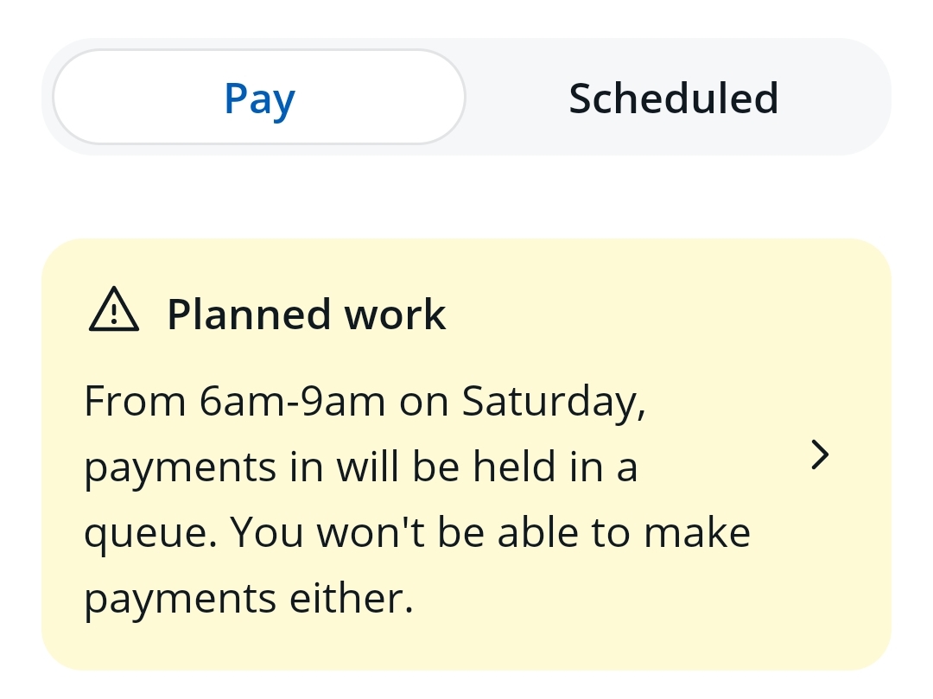933x699 pixels.
Task: Click the word "Planned" beside alert icon
Action: coord(250,314)
